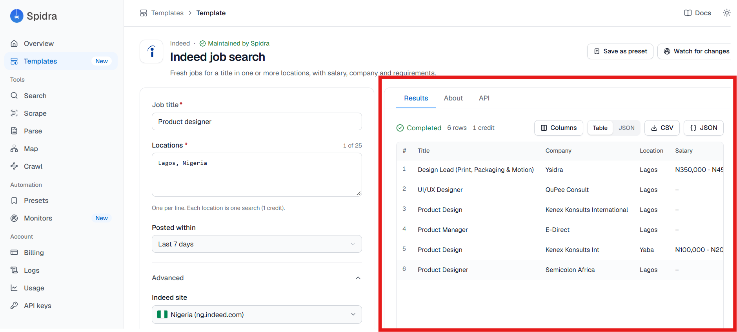
Task: Click the Indeed template logo thumbnail
Action: (152, 51)
